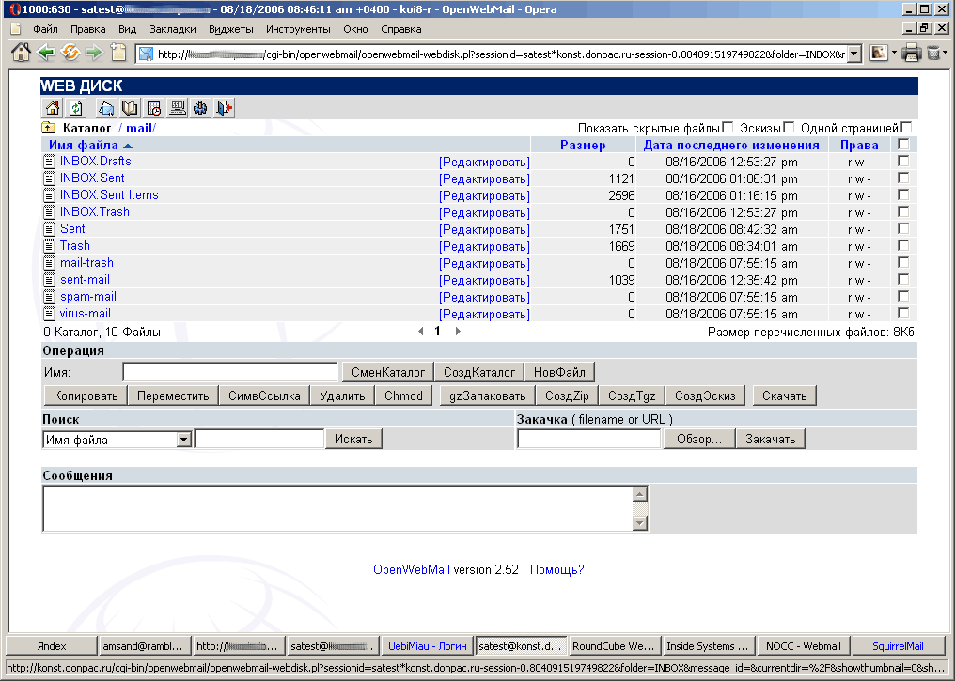The image size is (955, 681).
Task: Click the file icon beside Trash
Action: [x=49, y=246]
